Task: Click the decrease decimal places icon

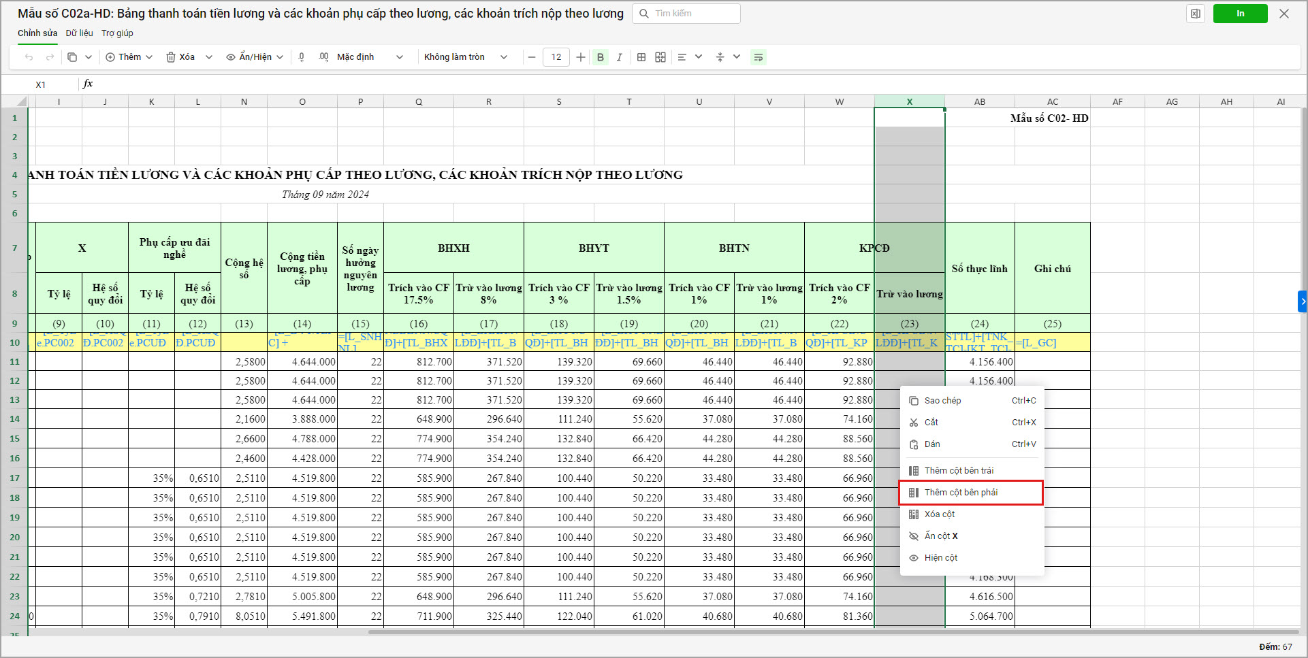Action: coord(302,57)
